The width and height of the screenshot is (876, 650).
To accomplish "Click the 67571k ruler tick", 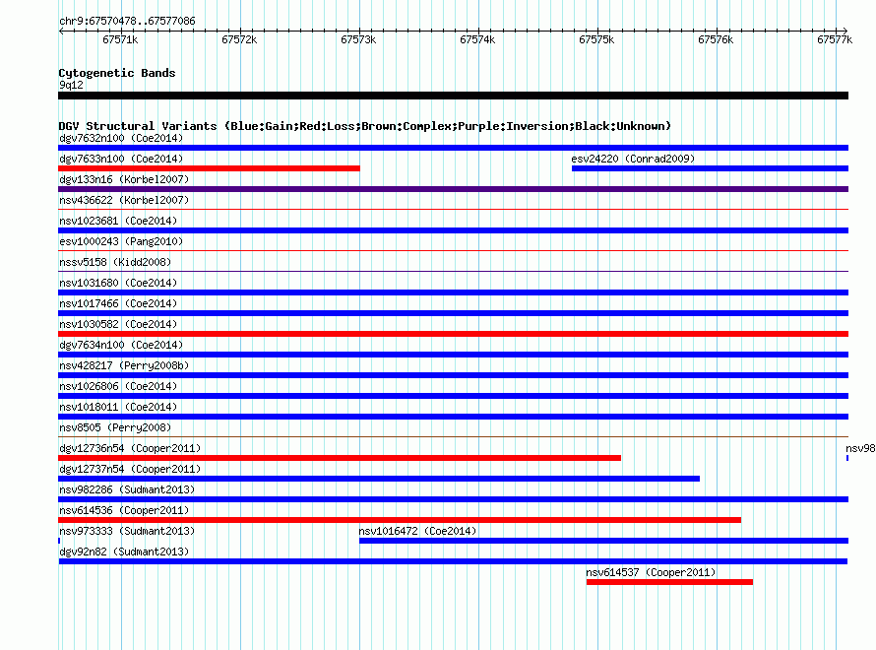I will pyautogui.click(x=120, y=39).
